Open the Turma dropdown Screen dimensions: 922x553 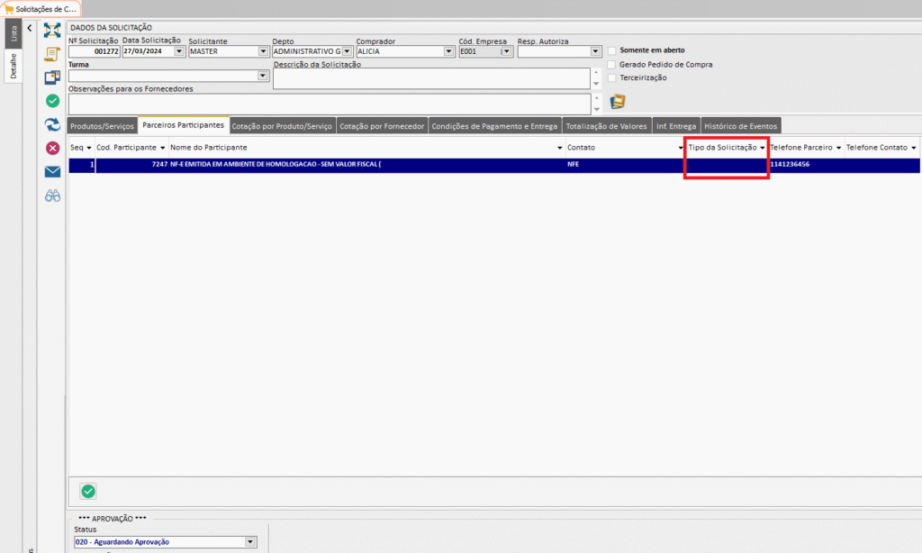(x=262, y=76)
